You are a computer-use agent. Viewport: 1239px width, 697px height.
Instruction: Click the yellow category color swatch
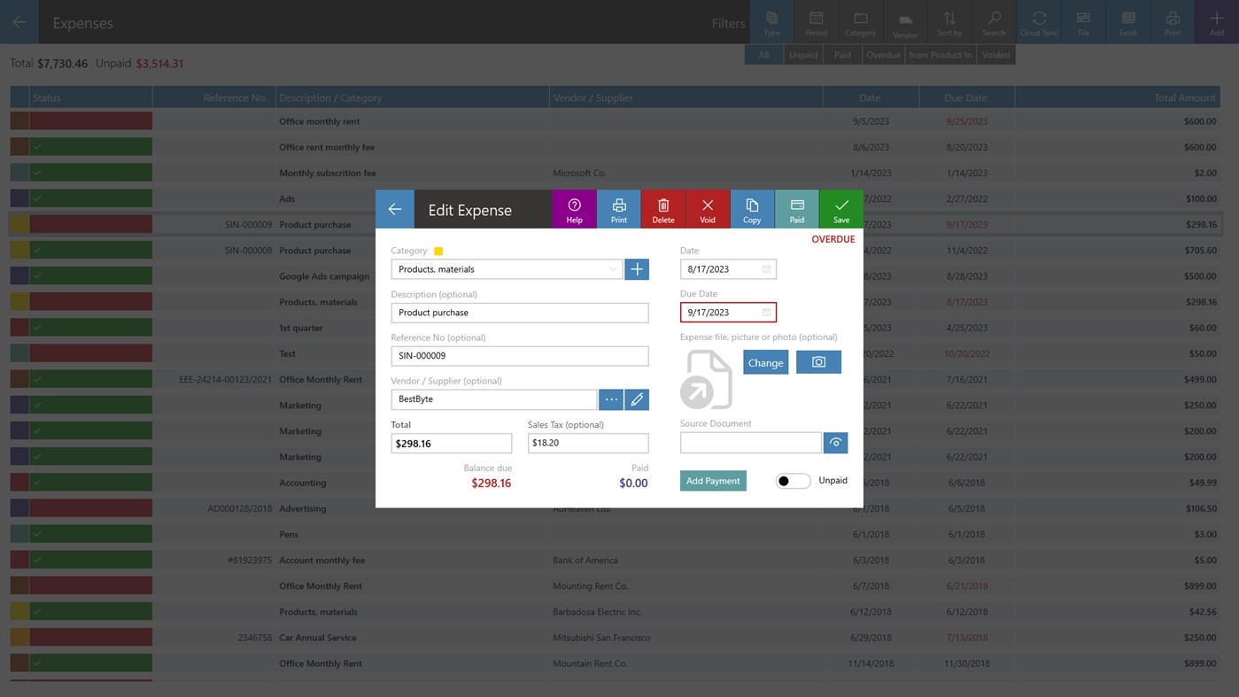click(x=440, y=251)
